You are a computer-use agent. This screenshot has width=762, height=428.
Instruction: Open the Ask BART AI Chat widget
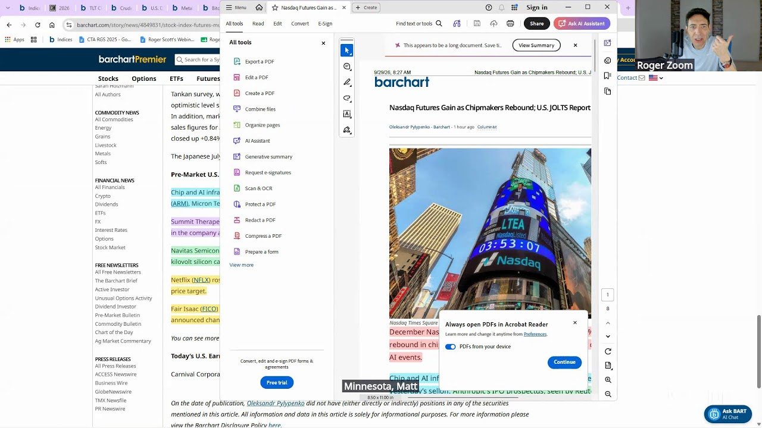727,414
